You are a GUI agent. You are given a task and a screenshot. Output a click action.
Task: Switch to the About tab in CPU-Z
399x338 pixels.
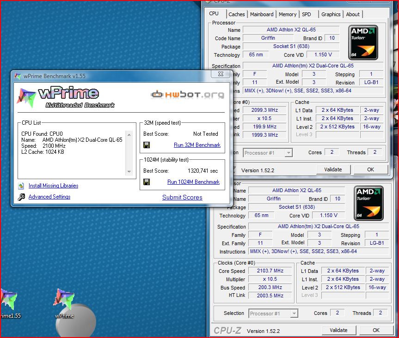click(x=353, y=14)
